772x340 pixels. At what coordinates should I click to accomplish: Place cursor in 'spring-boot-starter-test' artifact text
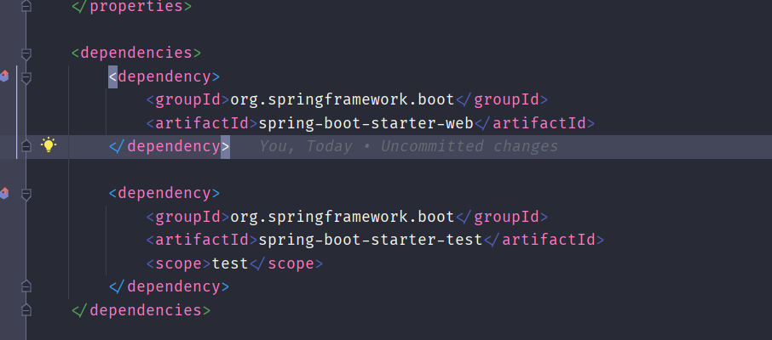pos(371,241)
